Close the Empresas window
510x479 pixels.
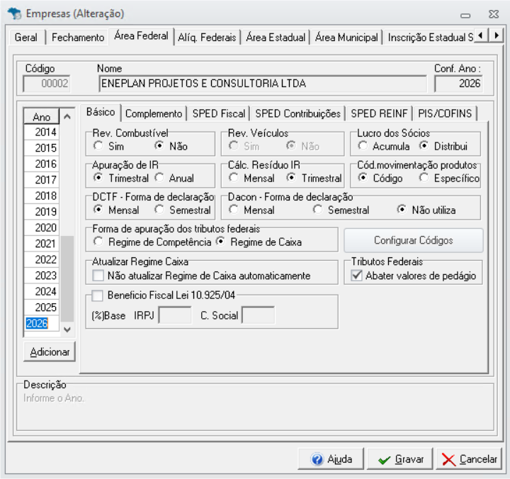pyautogui.click(x=494, y=14)
